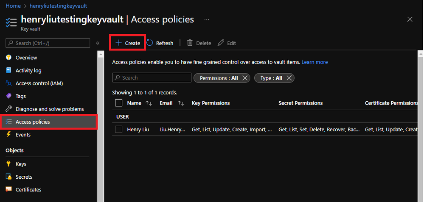Click the USER group row label
This screenshot has height=202, width=424.
123,117
